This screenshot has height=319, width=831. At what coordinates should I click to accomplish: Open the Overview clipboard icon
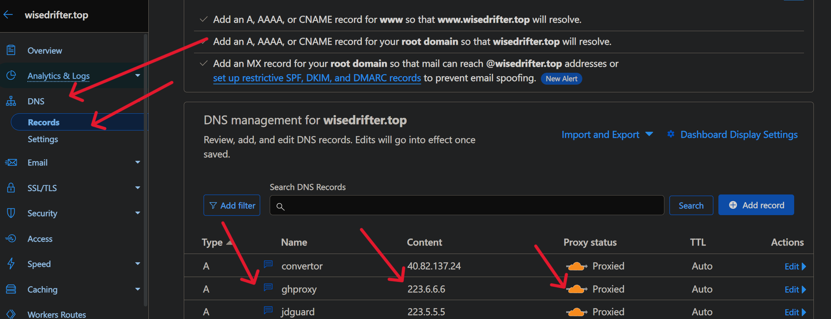click(11, 50)
